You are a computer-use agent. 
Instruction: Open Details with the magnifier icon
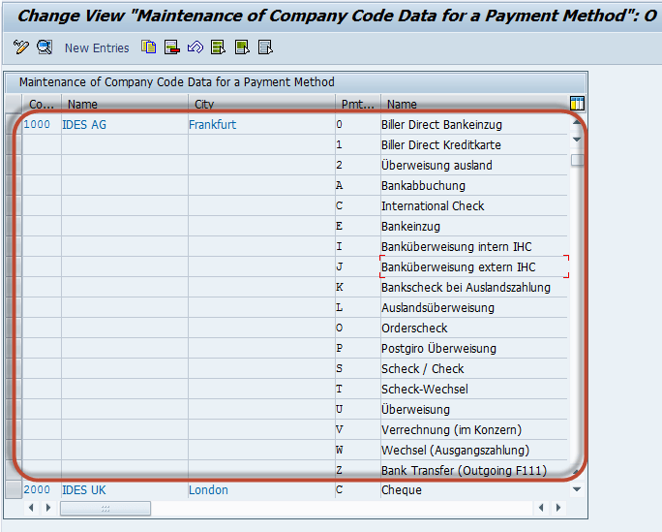tap(45, 47)
